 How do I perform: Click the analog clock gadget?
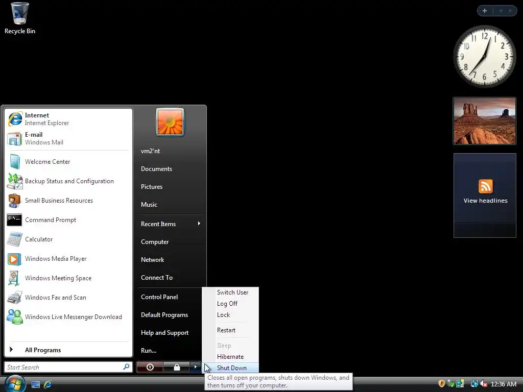click(485, 56)
